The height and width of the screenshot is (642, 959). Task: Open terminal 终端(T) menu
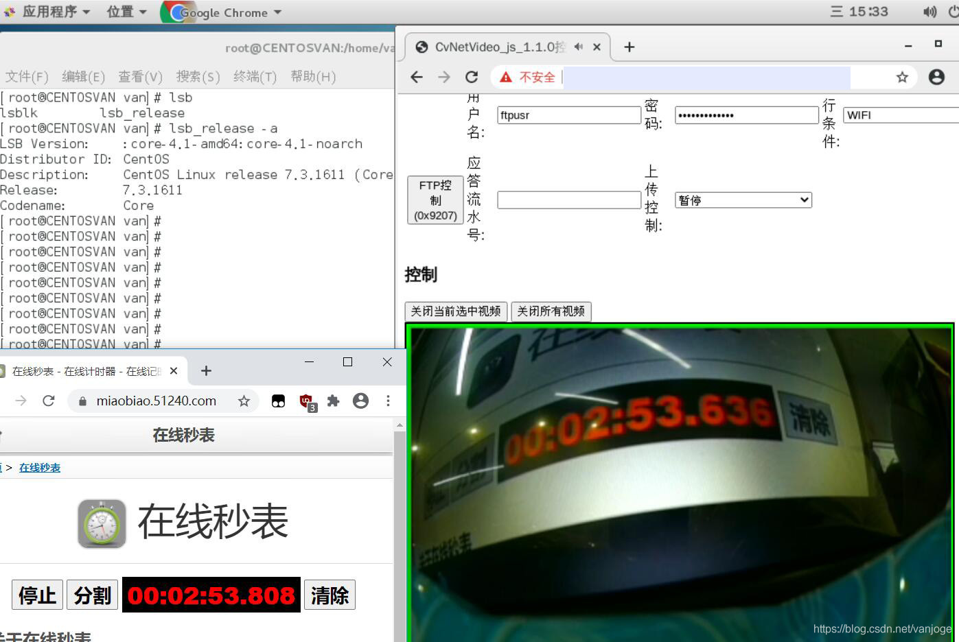coord(255,76)
